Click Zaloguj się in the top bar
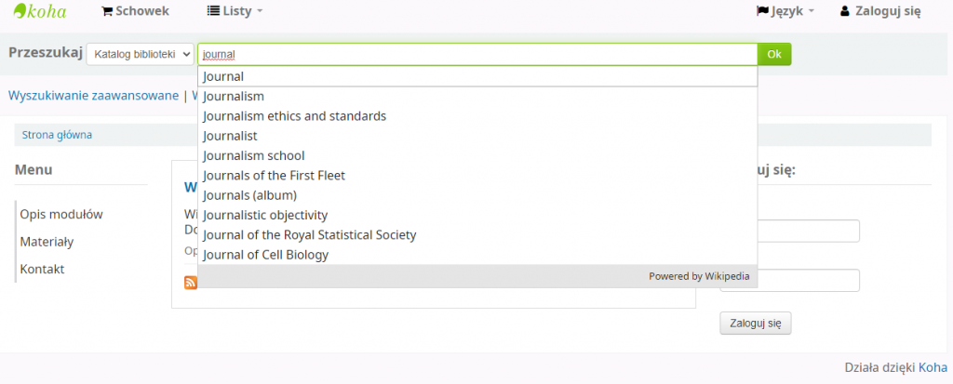The width and height of the screenshot is (953, 384). [879, 11]
